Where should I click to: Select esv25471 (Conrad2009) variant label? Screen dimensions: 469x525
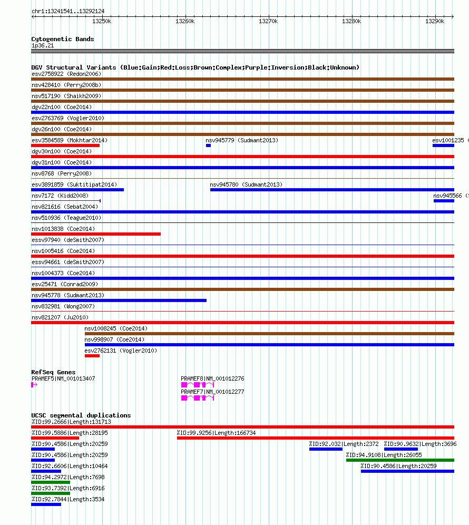click(x=65, y=284)
